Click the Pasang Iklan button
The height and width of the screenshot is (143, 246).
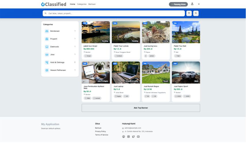(178, 4)
